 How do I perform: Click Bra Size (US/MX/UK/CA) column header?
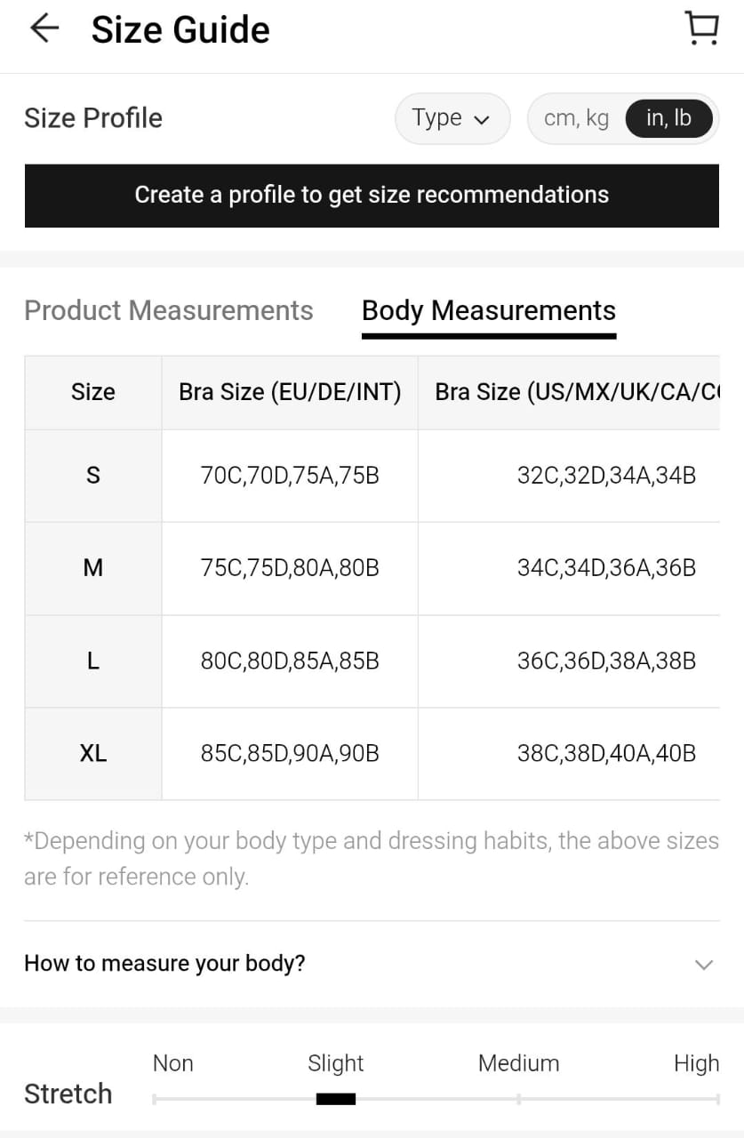pyautogui.click(x=576, y=392)
